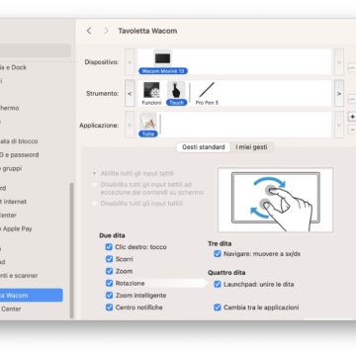Select the Funzioni tool icon
Screen dimensions: 356x356
pyautogui.click(x=151, y=94)
